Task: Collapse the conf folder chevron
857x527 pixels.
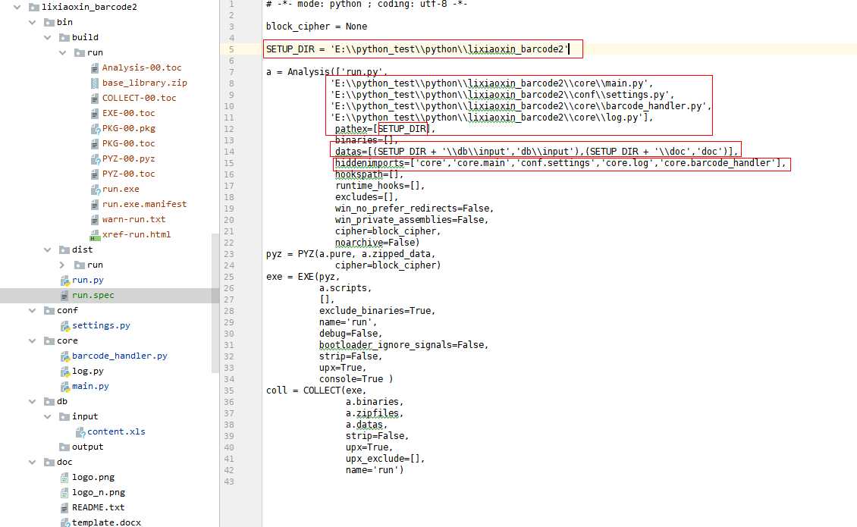Action: tap(33, 311)
